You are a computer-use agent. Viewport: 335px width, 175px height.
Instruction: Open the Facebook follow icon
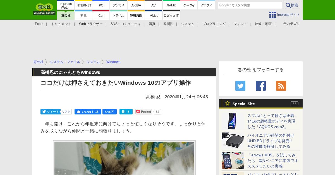[261, 86]
